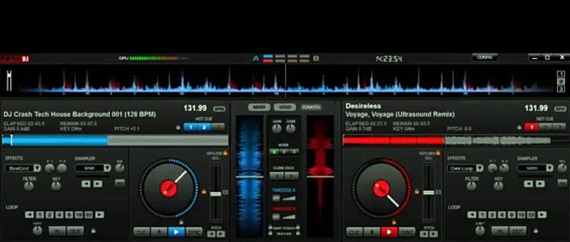Seek in left deck blue progress waveform

point(115,140)
